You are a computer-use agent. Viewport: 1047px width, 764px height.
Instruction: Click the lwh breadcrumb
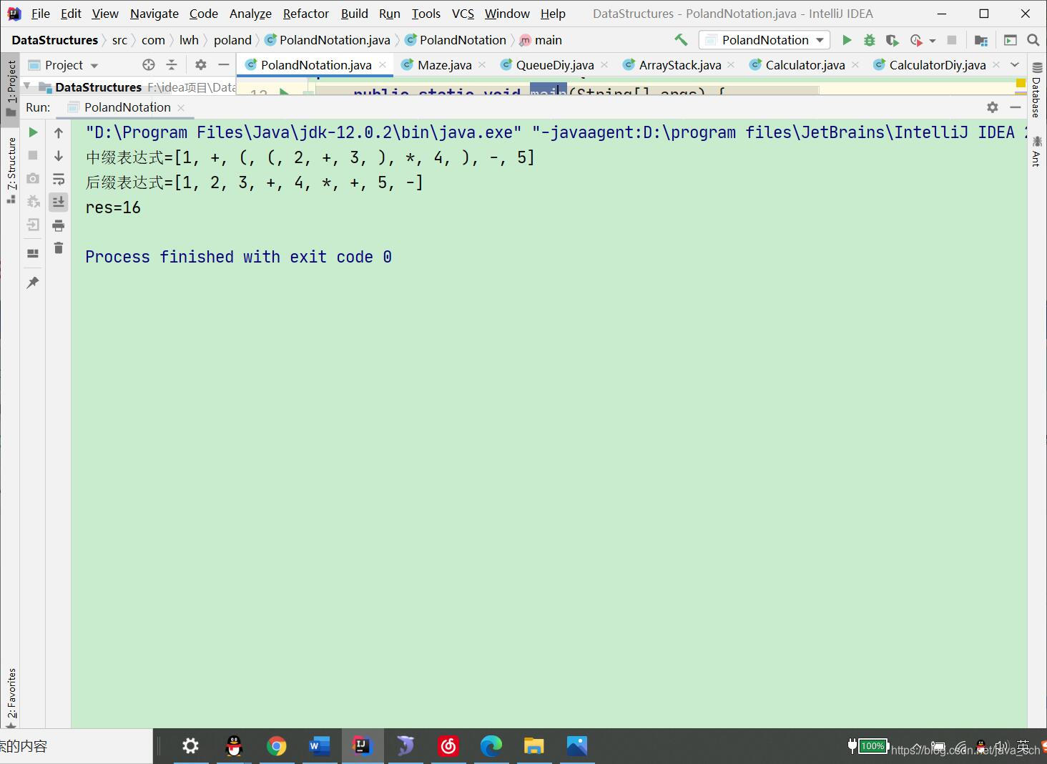(x=189, y=40)
